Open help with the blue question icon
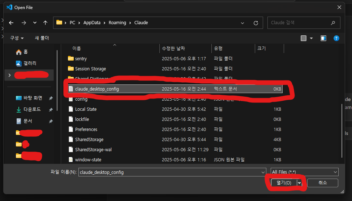 336,38
